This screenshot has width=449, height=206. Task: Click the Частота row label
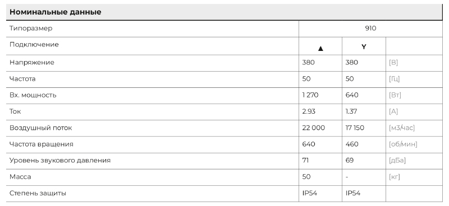(x=22, y=79)
